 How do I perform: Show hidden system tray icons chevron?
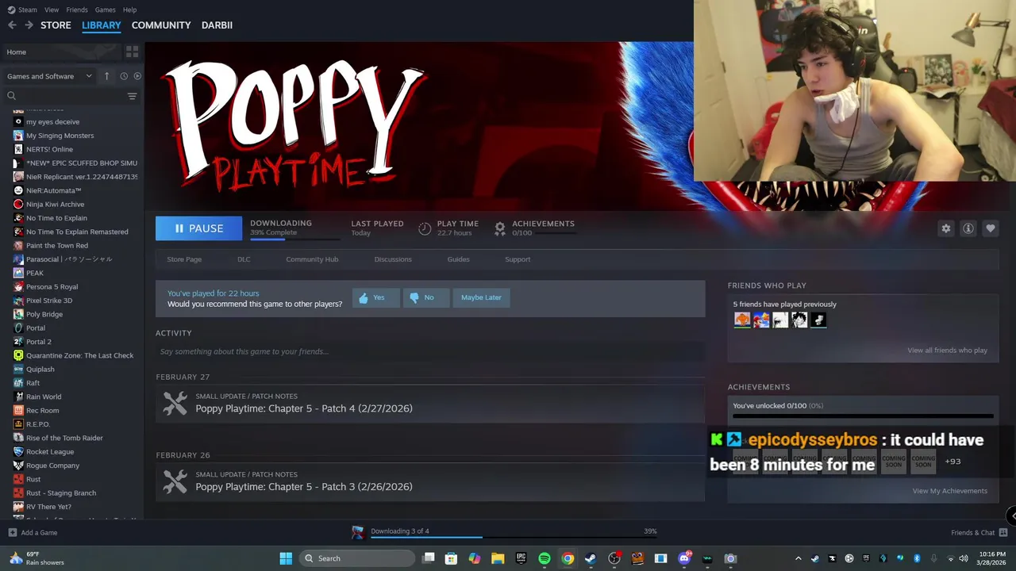coord(798,558)
